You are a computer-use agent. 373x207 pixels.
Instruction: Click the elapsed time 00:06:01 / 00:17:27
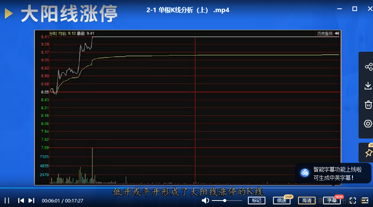click(x=63, y=201)
